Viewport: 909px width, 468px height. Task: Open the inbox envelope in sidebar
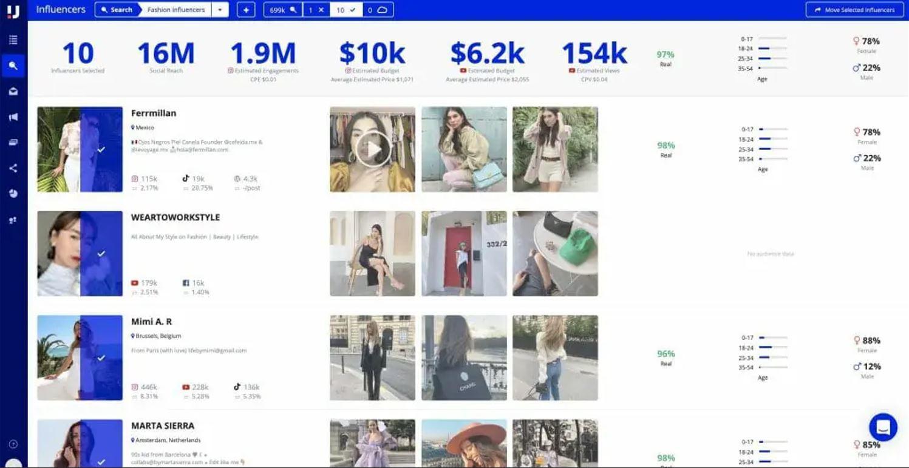point(13,92)
